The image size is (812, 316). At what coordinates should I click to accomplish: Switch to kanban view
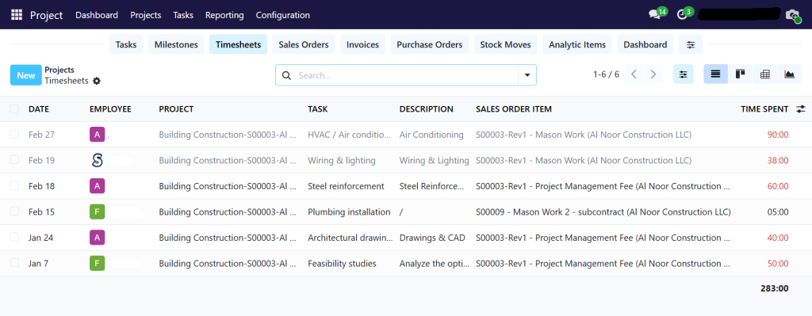click(740, 74)
